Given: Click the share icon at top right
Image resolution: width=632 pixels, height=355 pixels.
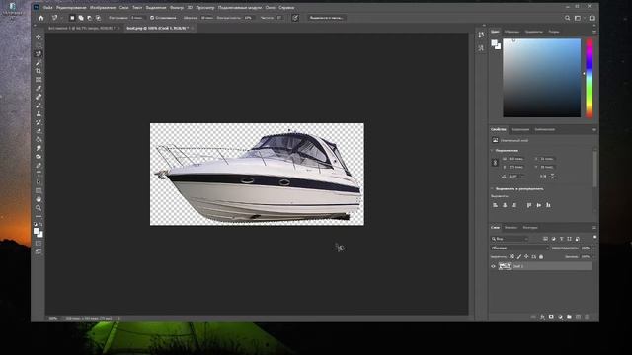Looking at the screenshot, I should click(592, 18).
